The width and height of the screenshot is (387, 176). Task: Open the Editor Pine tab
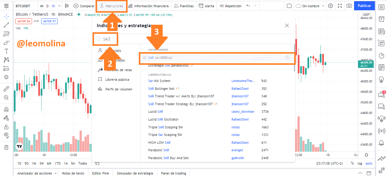click(x=100, y=173)
